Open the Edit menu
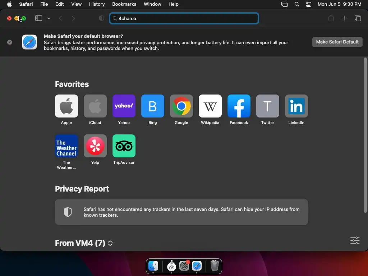The height and width of the screenshot is (276, 368). tap(59, 4)
